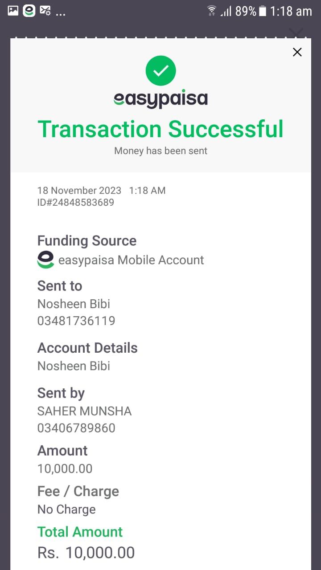Screen dimensions: 321x570
Task: Tap the Wi-Fi signal icon in status bar
Action: (x=212, y=11)
